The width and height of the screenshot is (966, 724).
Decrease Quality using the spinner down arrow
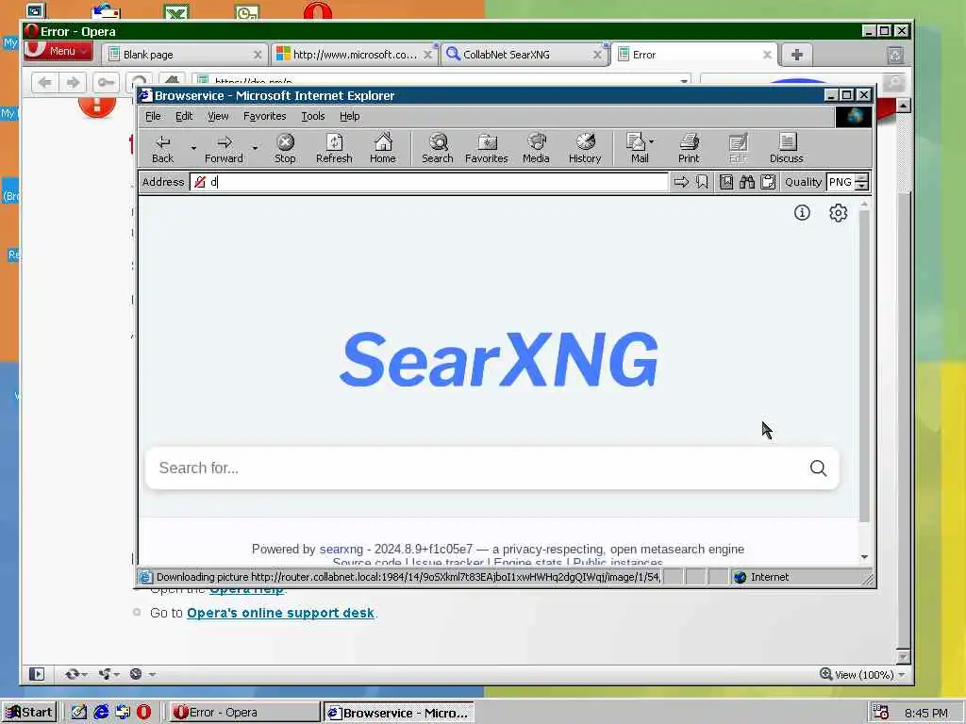click(862, 186)
